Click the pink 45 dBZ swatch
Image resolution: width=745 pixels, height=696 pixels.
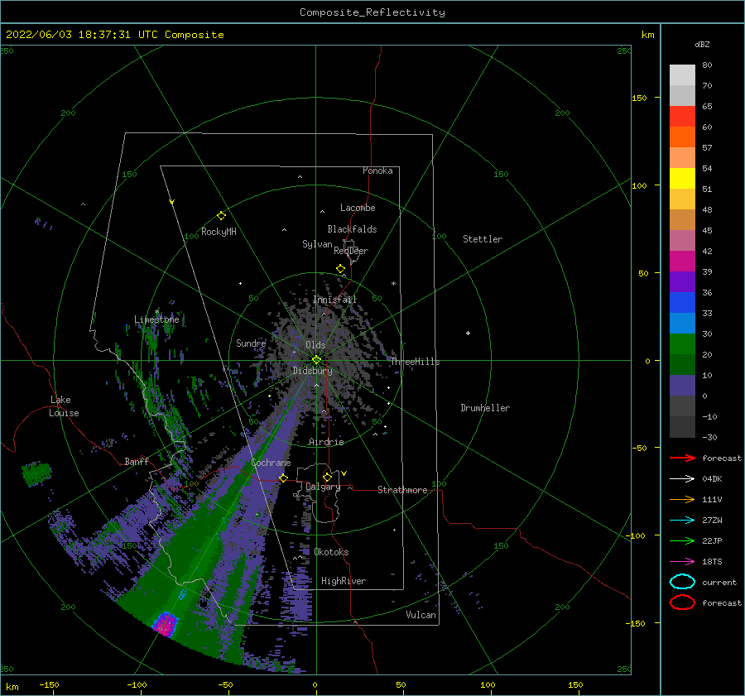682,240
